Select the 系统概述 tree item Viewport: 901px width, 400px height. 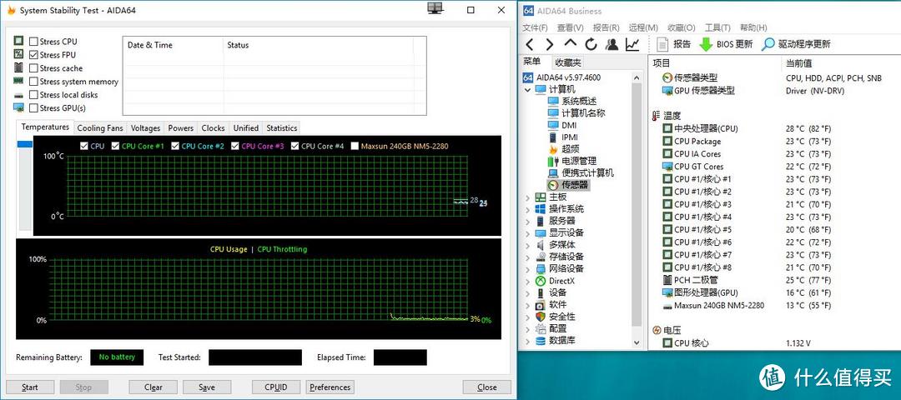[571, 101]
